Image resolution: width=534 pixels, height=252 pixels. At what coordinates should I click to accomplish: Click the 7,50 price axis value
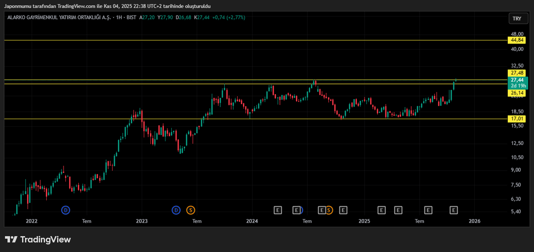pyautogui.click(x=517, y=185)
